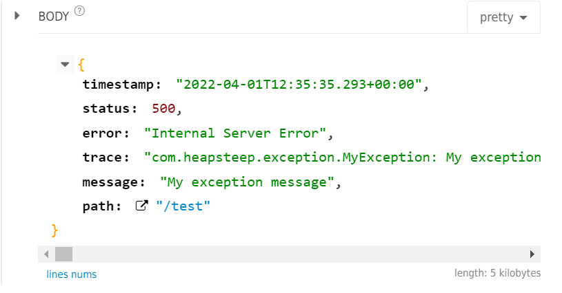This screenshot has height=293, width=562.
Task: Click the scrollbar left arrow
Action: [46, 254]
